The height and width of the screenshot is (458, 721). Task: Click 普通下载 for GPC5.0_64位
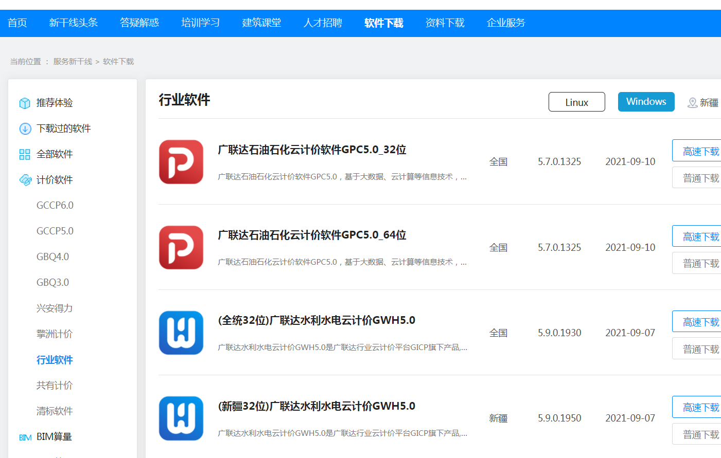click(697, 263)
